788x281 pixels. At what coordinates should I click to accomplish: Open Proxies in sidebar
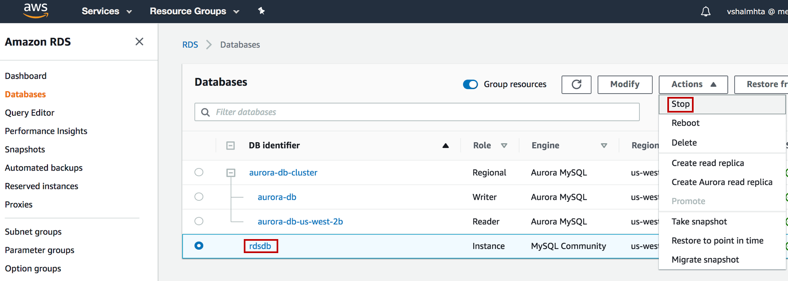pyautogui.click(x=18, y=205)
